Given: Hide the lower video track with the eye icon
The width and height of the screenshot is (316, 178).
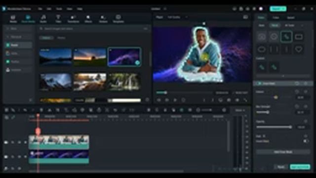Looking at the screenshot, I should click(25, 157).
